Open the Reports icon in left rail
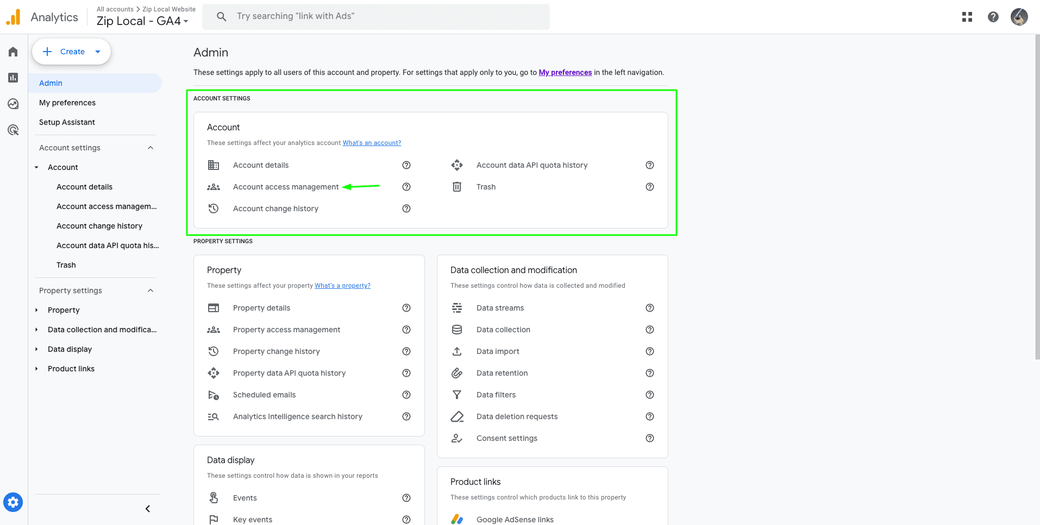 [13, 78]
